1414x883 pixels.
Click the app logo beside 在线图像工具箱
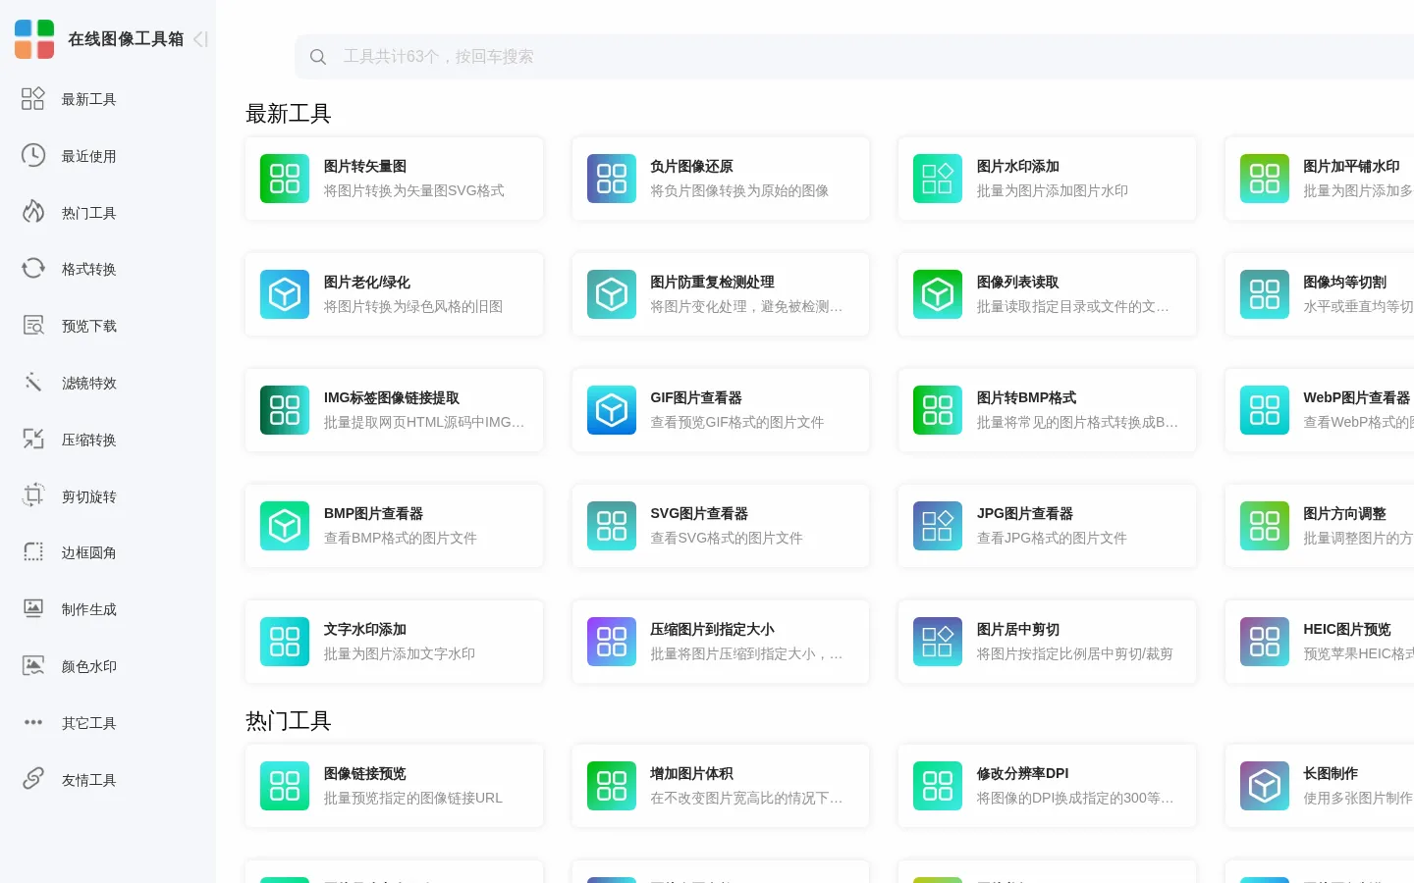(x=34, y=39)
